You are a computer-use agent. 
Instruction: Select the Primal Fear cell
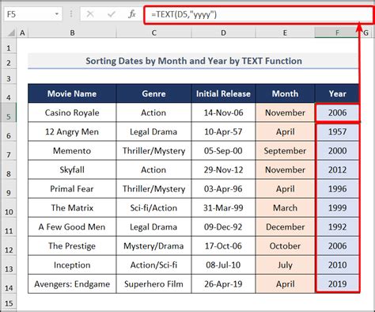pos(72,188)
